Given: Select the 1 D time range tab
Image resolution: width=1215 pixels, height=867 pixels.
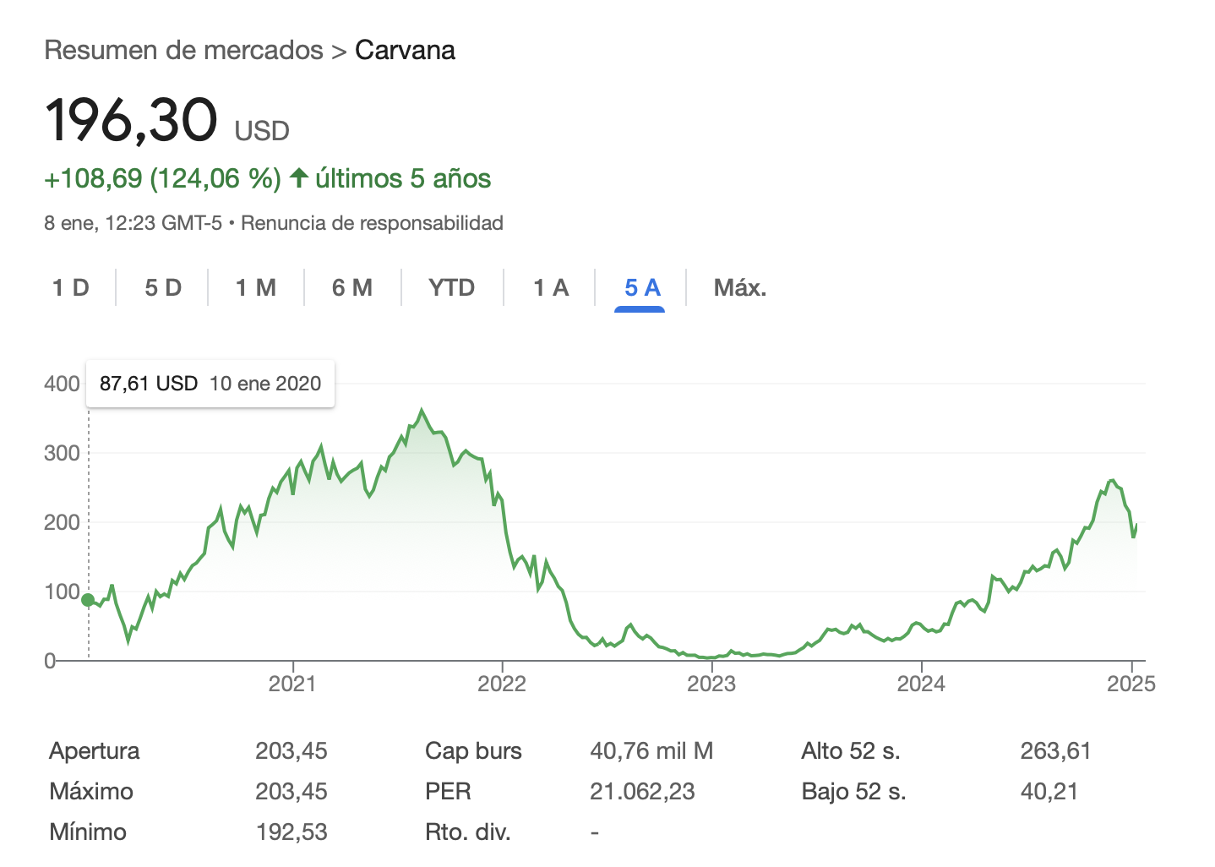Looking at the screenshot, I should (x=71, y=288).
